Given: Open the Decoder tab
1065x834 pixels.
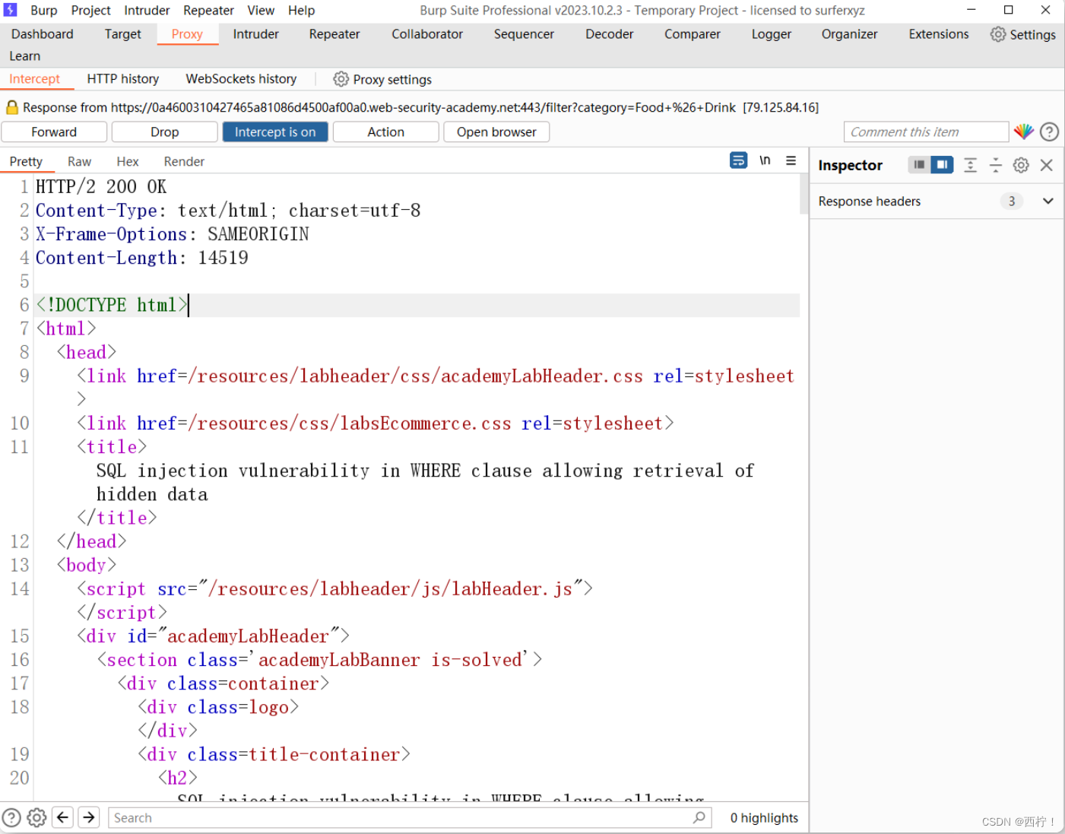Looking at the screenshot, I should tap(610, 34).
